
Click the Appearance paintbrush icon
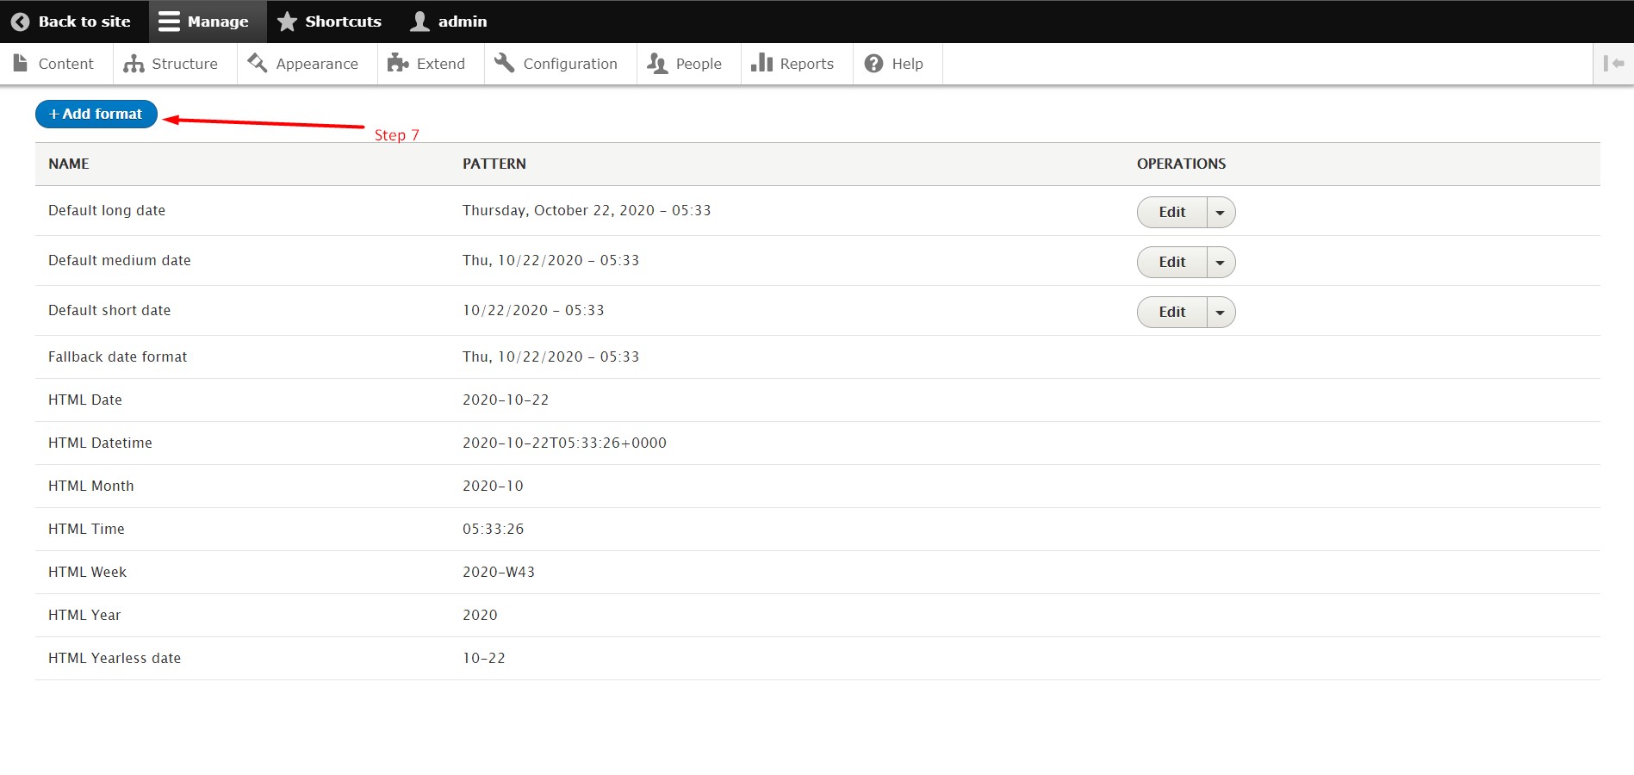point(257,63)
